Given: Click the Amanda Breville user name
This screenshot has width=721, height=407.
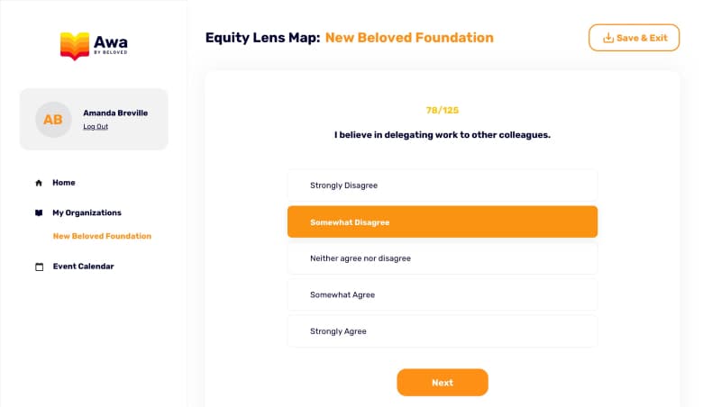Looking at the screenshot, I should 114,113.
